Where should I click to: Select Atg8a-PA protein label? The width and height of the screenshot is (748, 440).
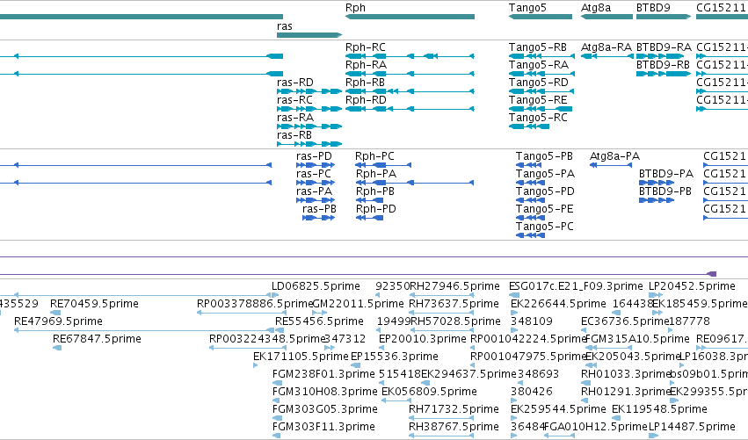click(614, 156)
